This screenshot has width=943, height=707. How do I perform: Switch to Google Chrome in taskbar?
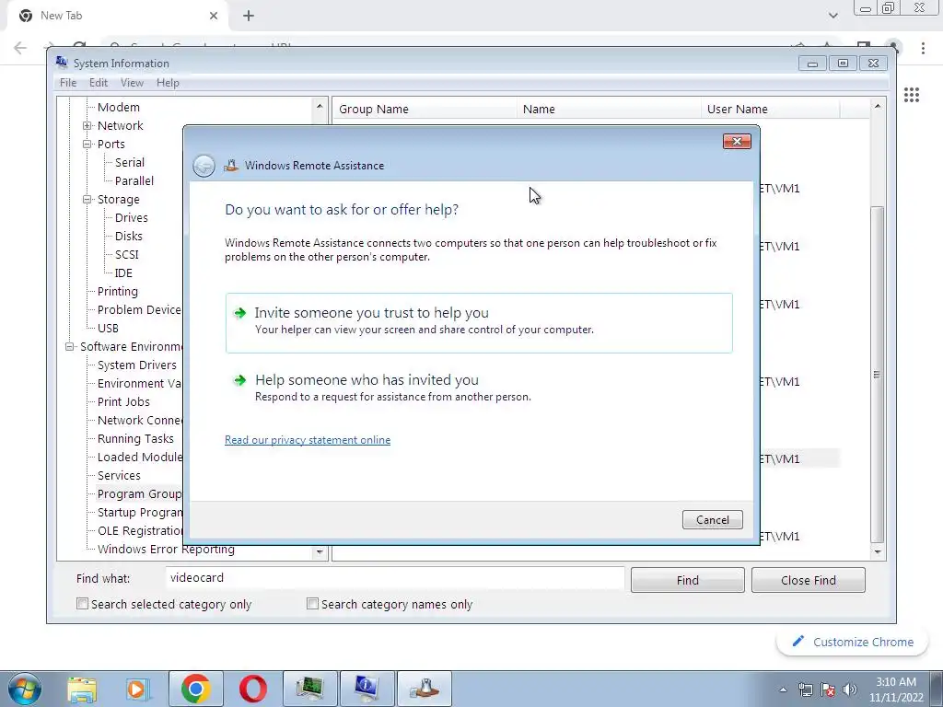(x=195, y=689)
